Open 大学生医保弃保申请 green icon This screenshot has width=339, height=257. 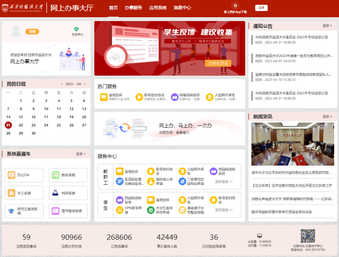coord(151,210)
